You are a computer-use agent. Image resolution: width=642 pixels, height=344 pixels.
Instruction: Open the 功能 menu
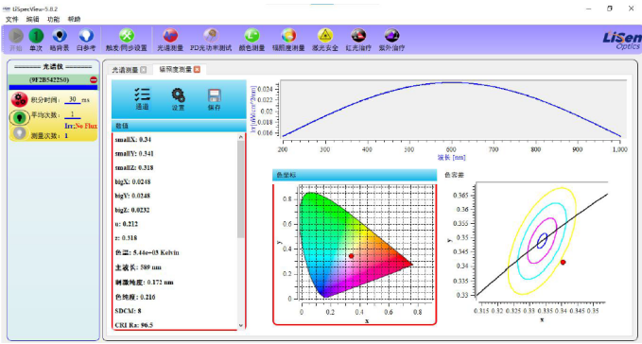(x=54, y=19)
